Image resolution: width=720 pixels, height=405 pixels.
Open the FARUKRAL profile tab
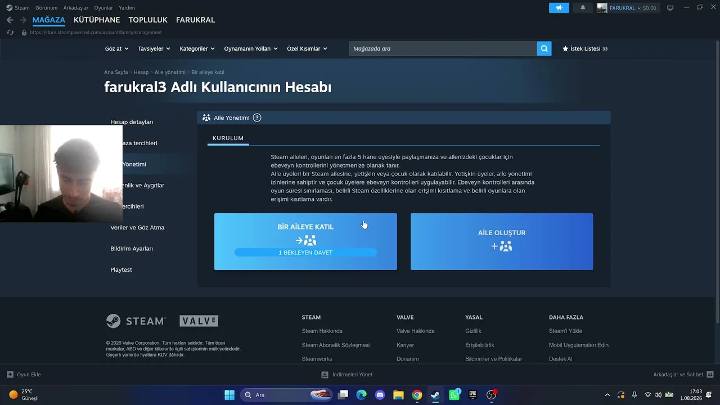point(196,20)
